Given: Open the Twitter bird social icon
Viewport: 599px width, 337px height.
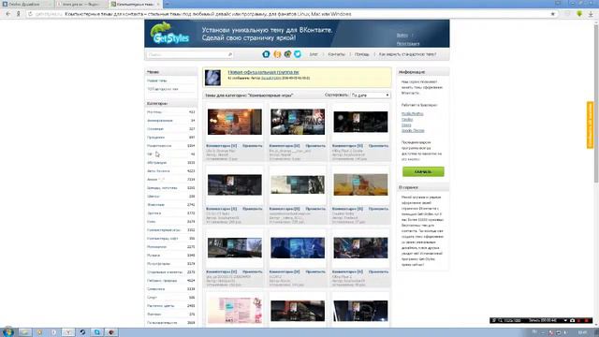Looking at the screenshot, I should point(298,54).
